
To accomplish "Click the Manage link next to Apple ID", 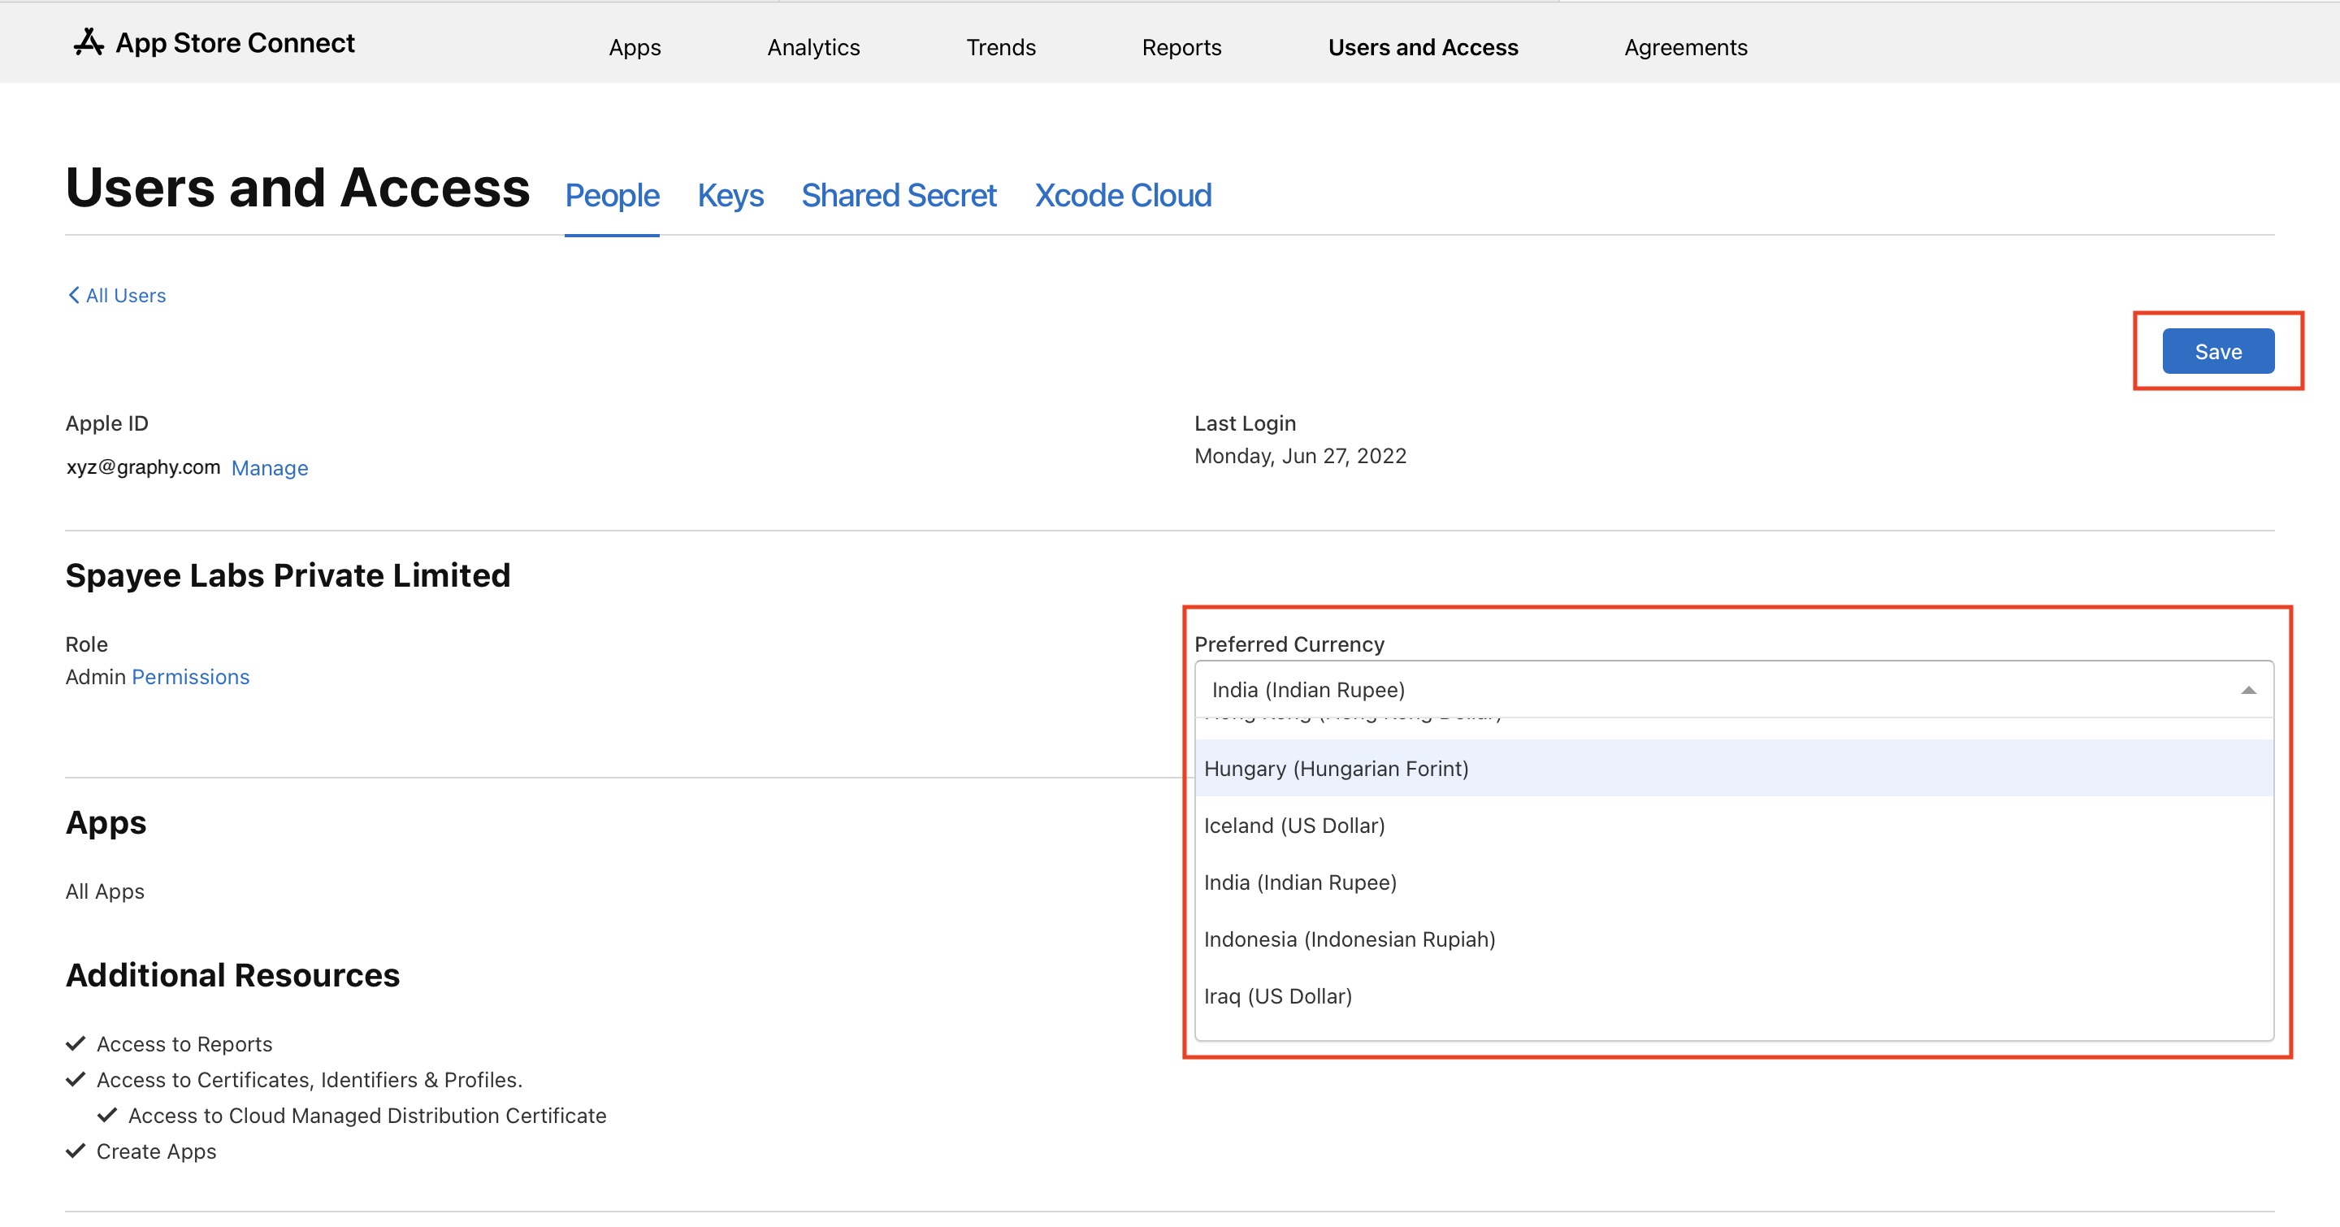I will click(x=269, y=468).
